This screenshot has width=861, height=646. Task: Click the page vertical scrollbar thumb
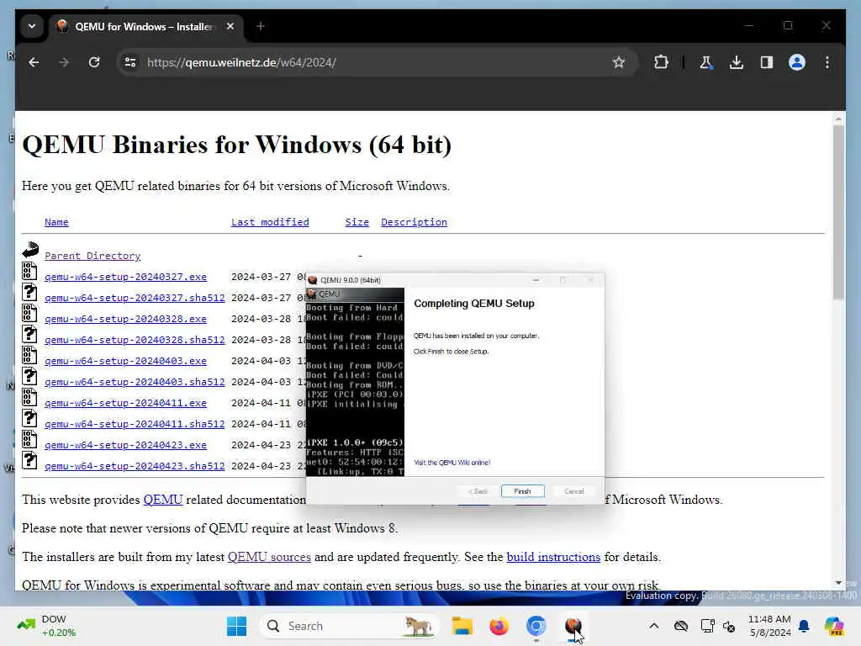(838, 212)
